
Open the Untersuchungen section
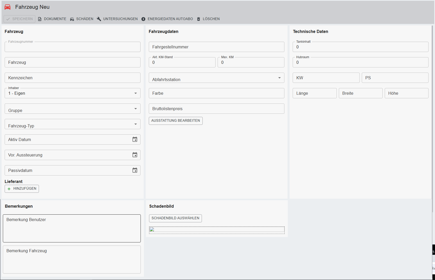[117, 19]
